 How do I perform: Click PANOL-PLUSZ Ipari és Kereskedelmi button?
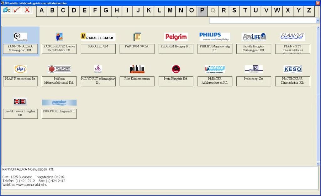pyautogui.click(x=59, y=49)
